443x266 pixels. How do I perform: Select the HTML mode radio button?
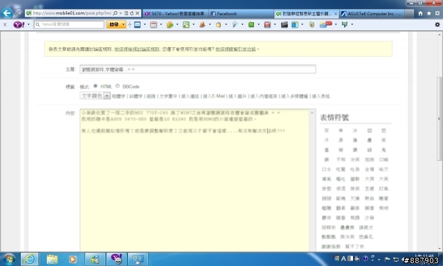pyautogui.click(x=96, y=86)
